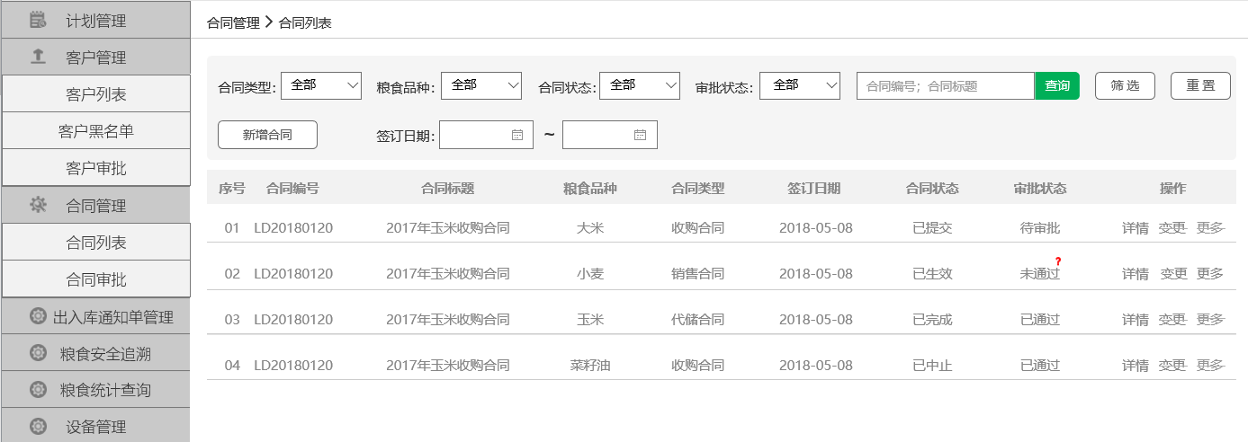Select 客户列表 in the sidebar
The width and height of the screenshot is (1248, 442).
(96, 93)
